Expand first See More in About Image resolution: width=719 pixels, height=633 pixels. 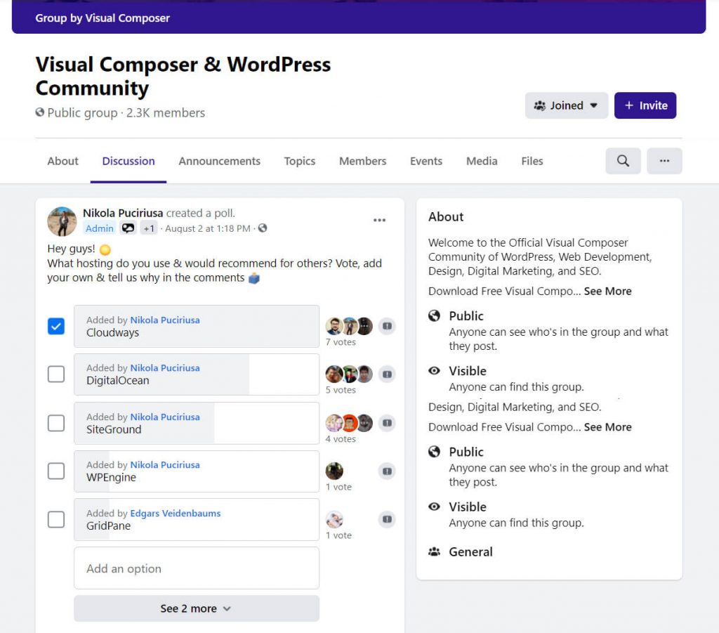(x=607, y=292)
